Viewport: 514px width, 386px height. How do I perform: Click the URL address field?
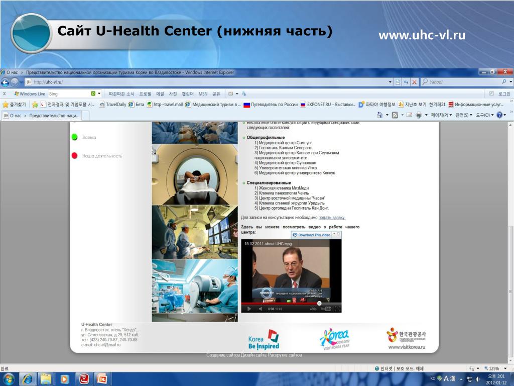pos(210,82)
